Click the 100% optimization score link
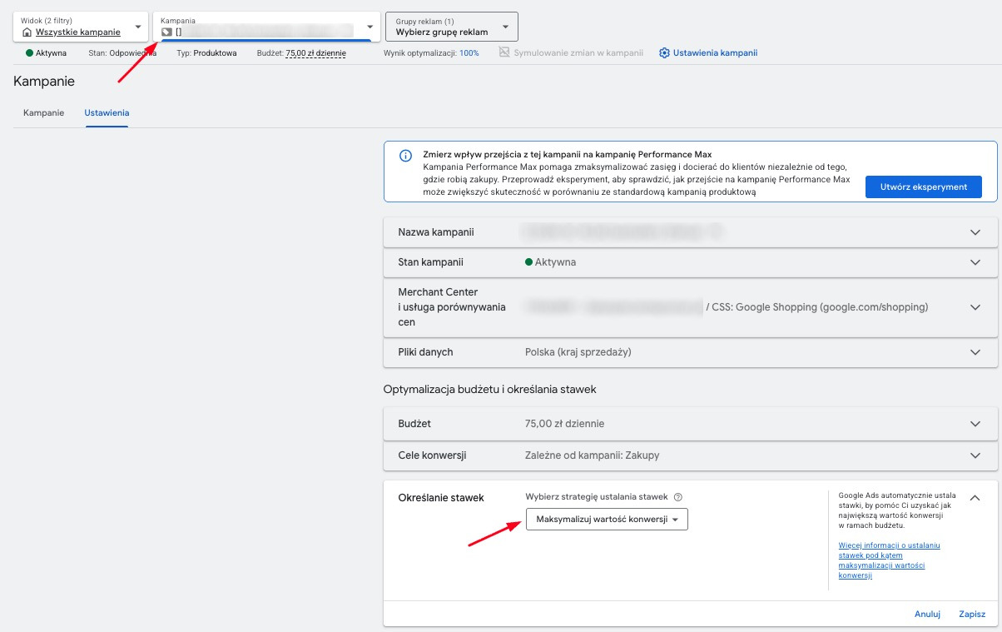 [x=469, y=53]
